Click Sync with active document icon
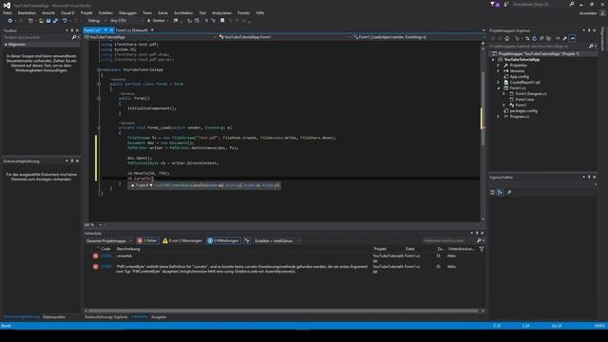Viewport: 608px width, 342px height. pos(527,38)
